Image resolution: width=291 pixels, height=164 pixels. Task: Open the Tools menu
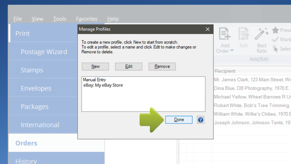tap(60, 19)
